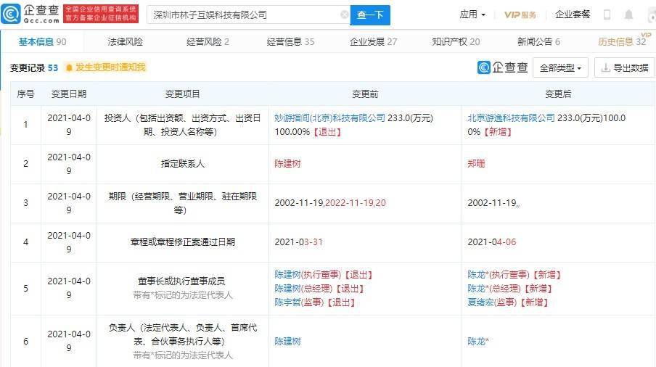The width and height of the screenshot is (656, 367).
Task: Switch to 知识产权 tab
Action: [x=456, y=42]
